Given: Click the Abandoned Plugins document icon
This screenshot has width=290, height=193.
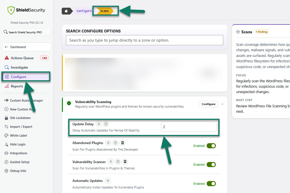Looking at the screenshot, I should click(123, 143).
